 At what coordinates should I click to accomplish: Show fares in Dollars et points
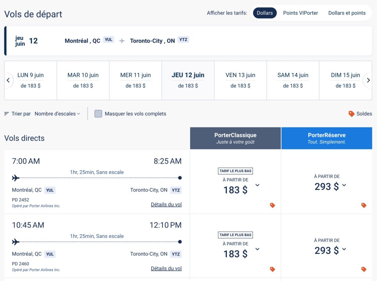pos(347,13)
